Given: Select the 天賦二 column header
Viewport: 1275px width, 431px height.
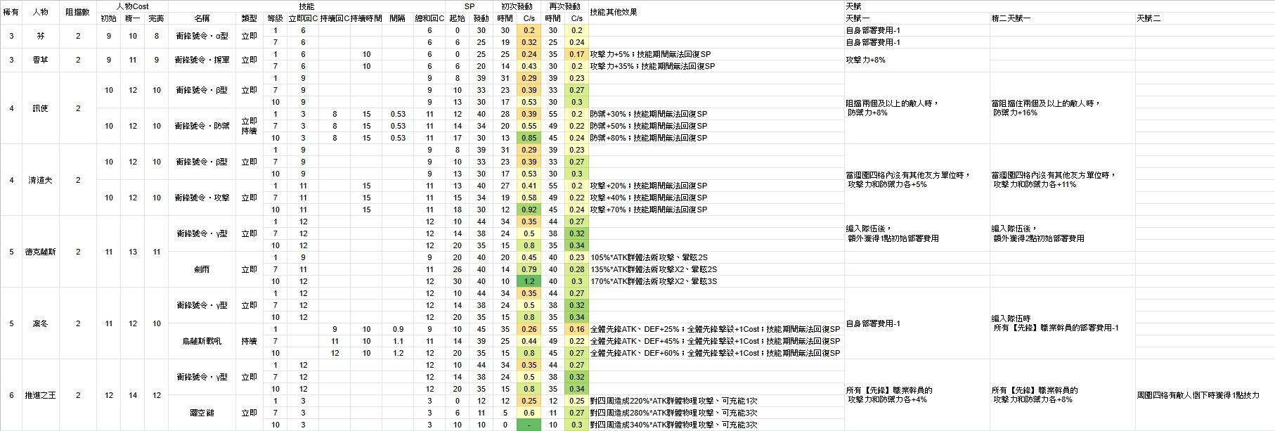Looking at the screenshot, I should point(1148,18).
